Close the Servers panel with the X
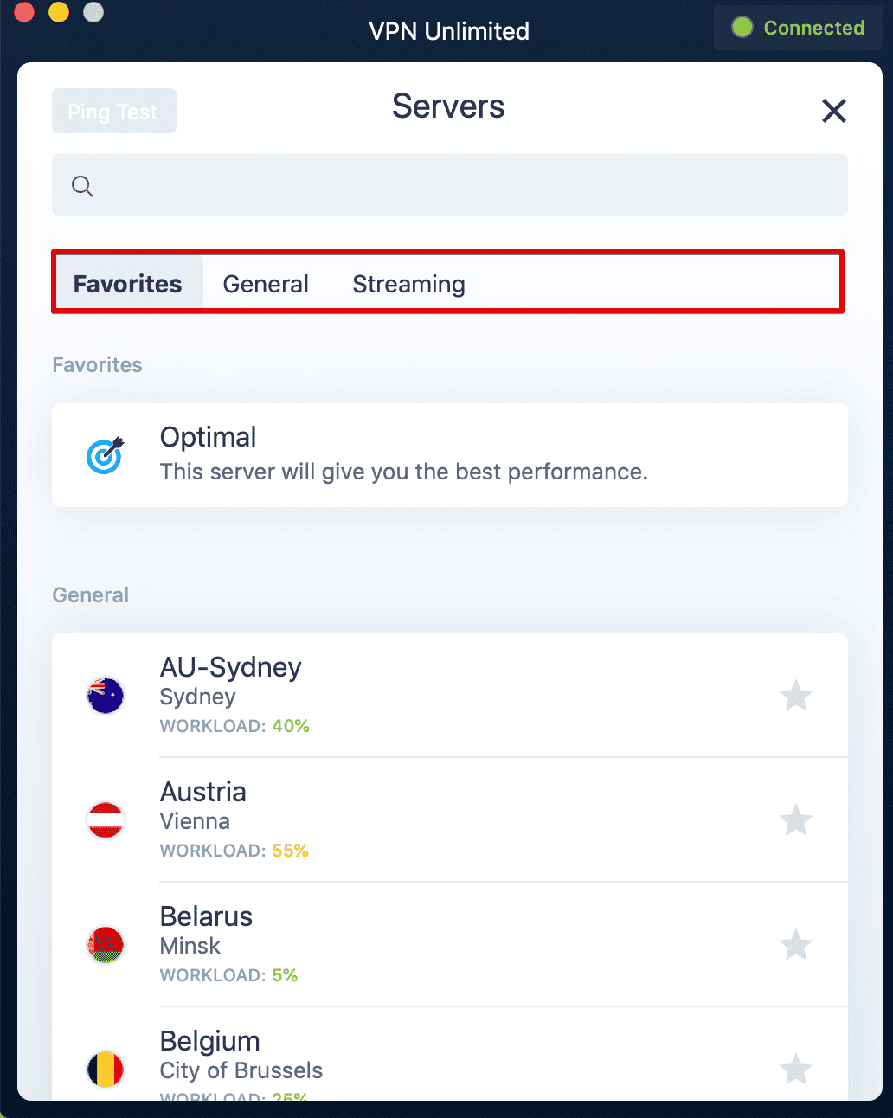Image resolution: width=893 pixels, height=1118 pixels. pos(833,111)
